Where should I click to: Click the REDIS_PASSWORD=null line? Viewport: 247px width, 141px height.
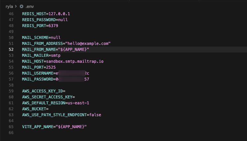click(45, 20)
